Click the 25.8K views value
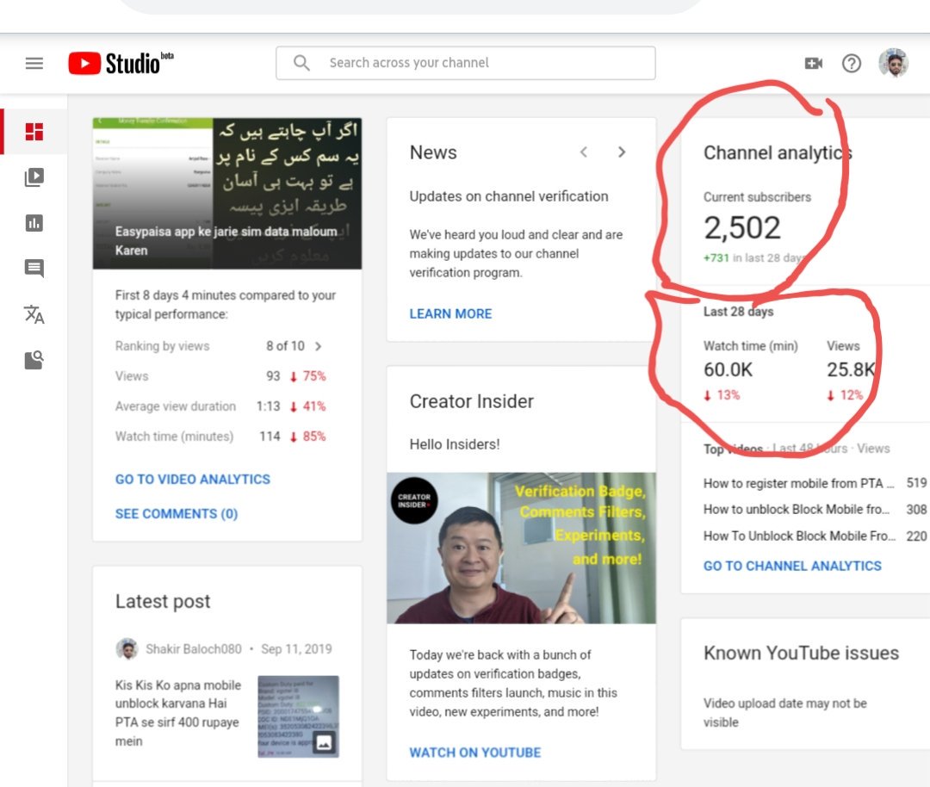The height and width of the screenshot is (787, 930). (851, 369)
